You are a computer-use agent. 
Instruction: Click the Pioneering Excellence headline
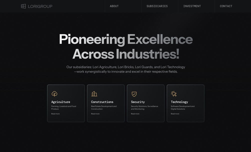126,47
